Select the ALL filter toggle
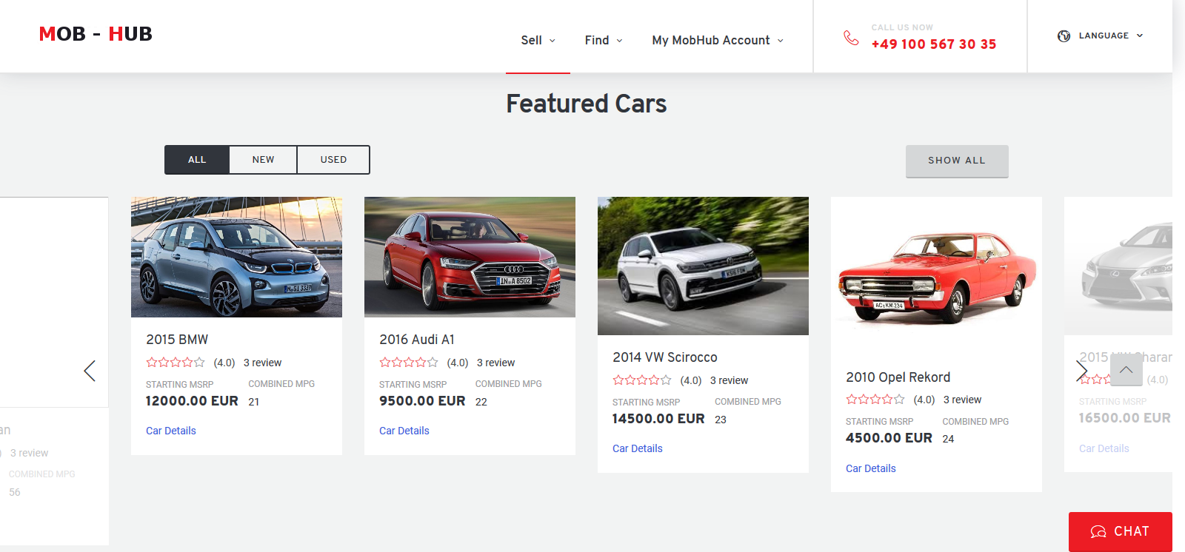The height and width of the screenshot is (552, 1185). (197, 160)
